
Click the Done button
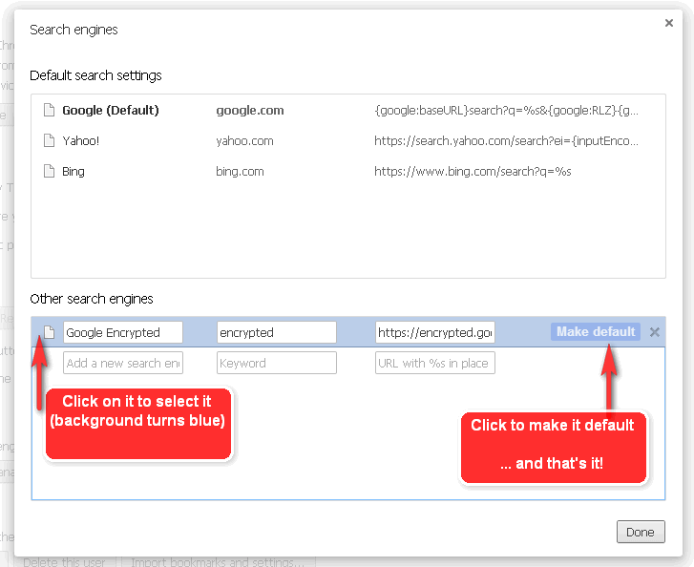point(641,532)
